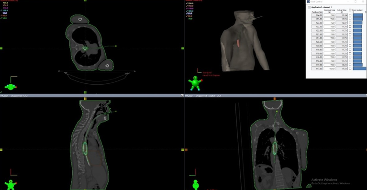Screen dimensions: 367x190
Task: Select the Position cell 122.50
Action: pyautogui.click(x=317, y=26)
